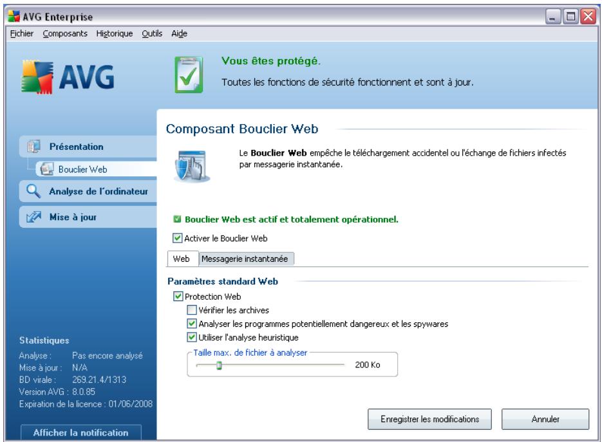Viewport: 602px width, 442px height.
Task: Click the AVG Enterprise title bar app icon
Action: pyautogui.click(x=14, y=17)
